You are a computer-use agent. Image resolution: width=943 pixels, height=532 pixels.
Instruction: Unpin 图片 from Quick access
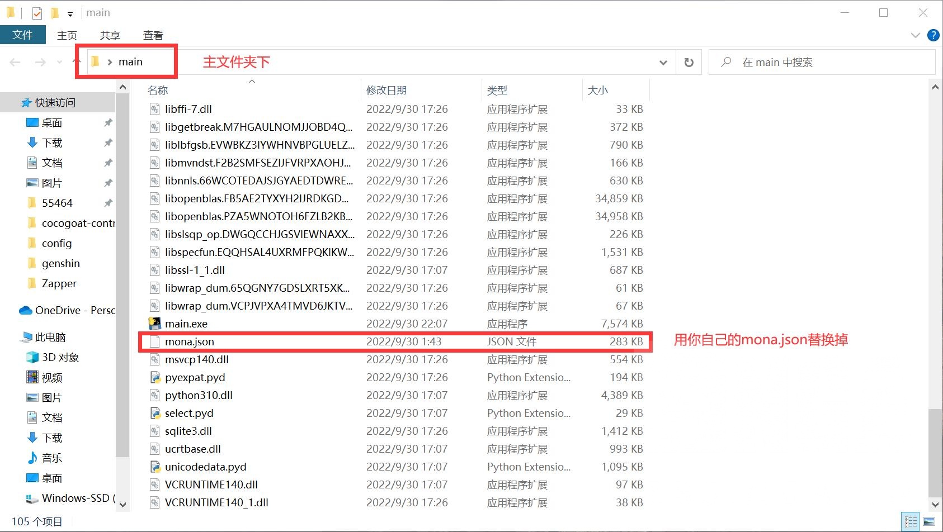108,182
